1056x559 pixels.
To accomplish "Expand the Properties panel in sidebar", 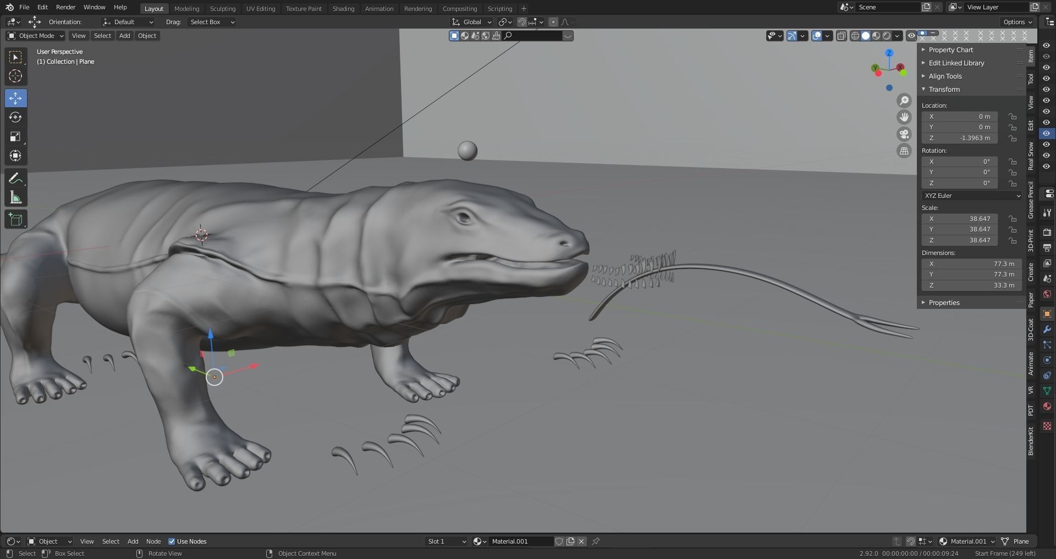I will (971, 302).
